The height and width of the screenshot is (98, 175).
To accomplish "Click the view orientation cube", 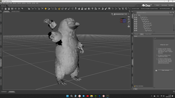I will (x=123, y=20).
